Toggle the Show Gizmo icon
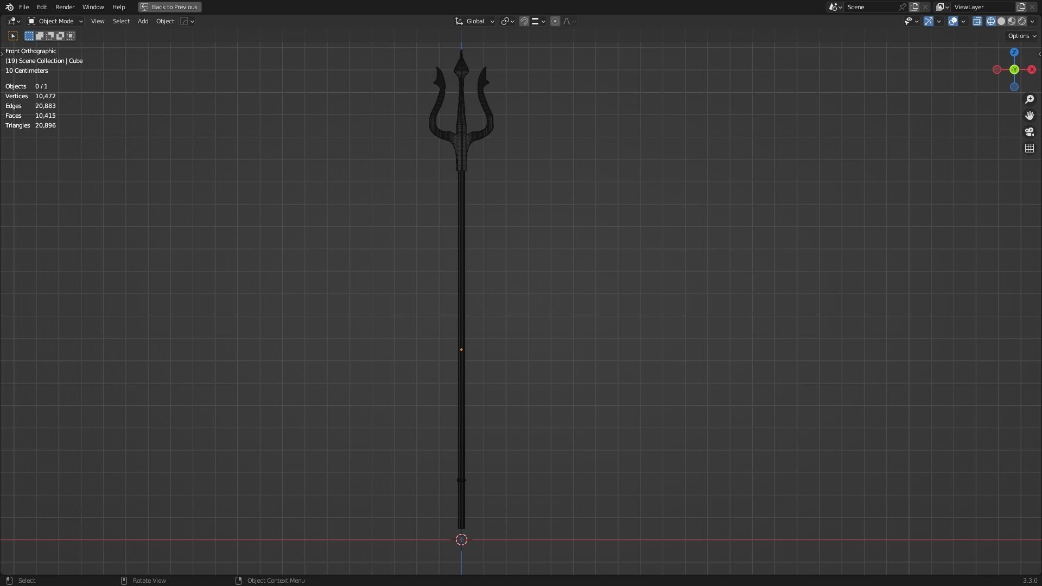The width and height of the screenshot is (1042, 586). [929, 21]
